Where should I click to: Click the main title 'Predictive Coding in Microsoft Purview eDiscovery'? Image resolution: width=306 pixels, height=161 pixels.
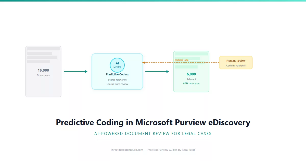tap(153, 122)
